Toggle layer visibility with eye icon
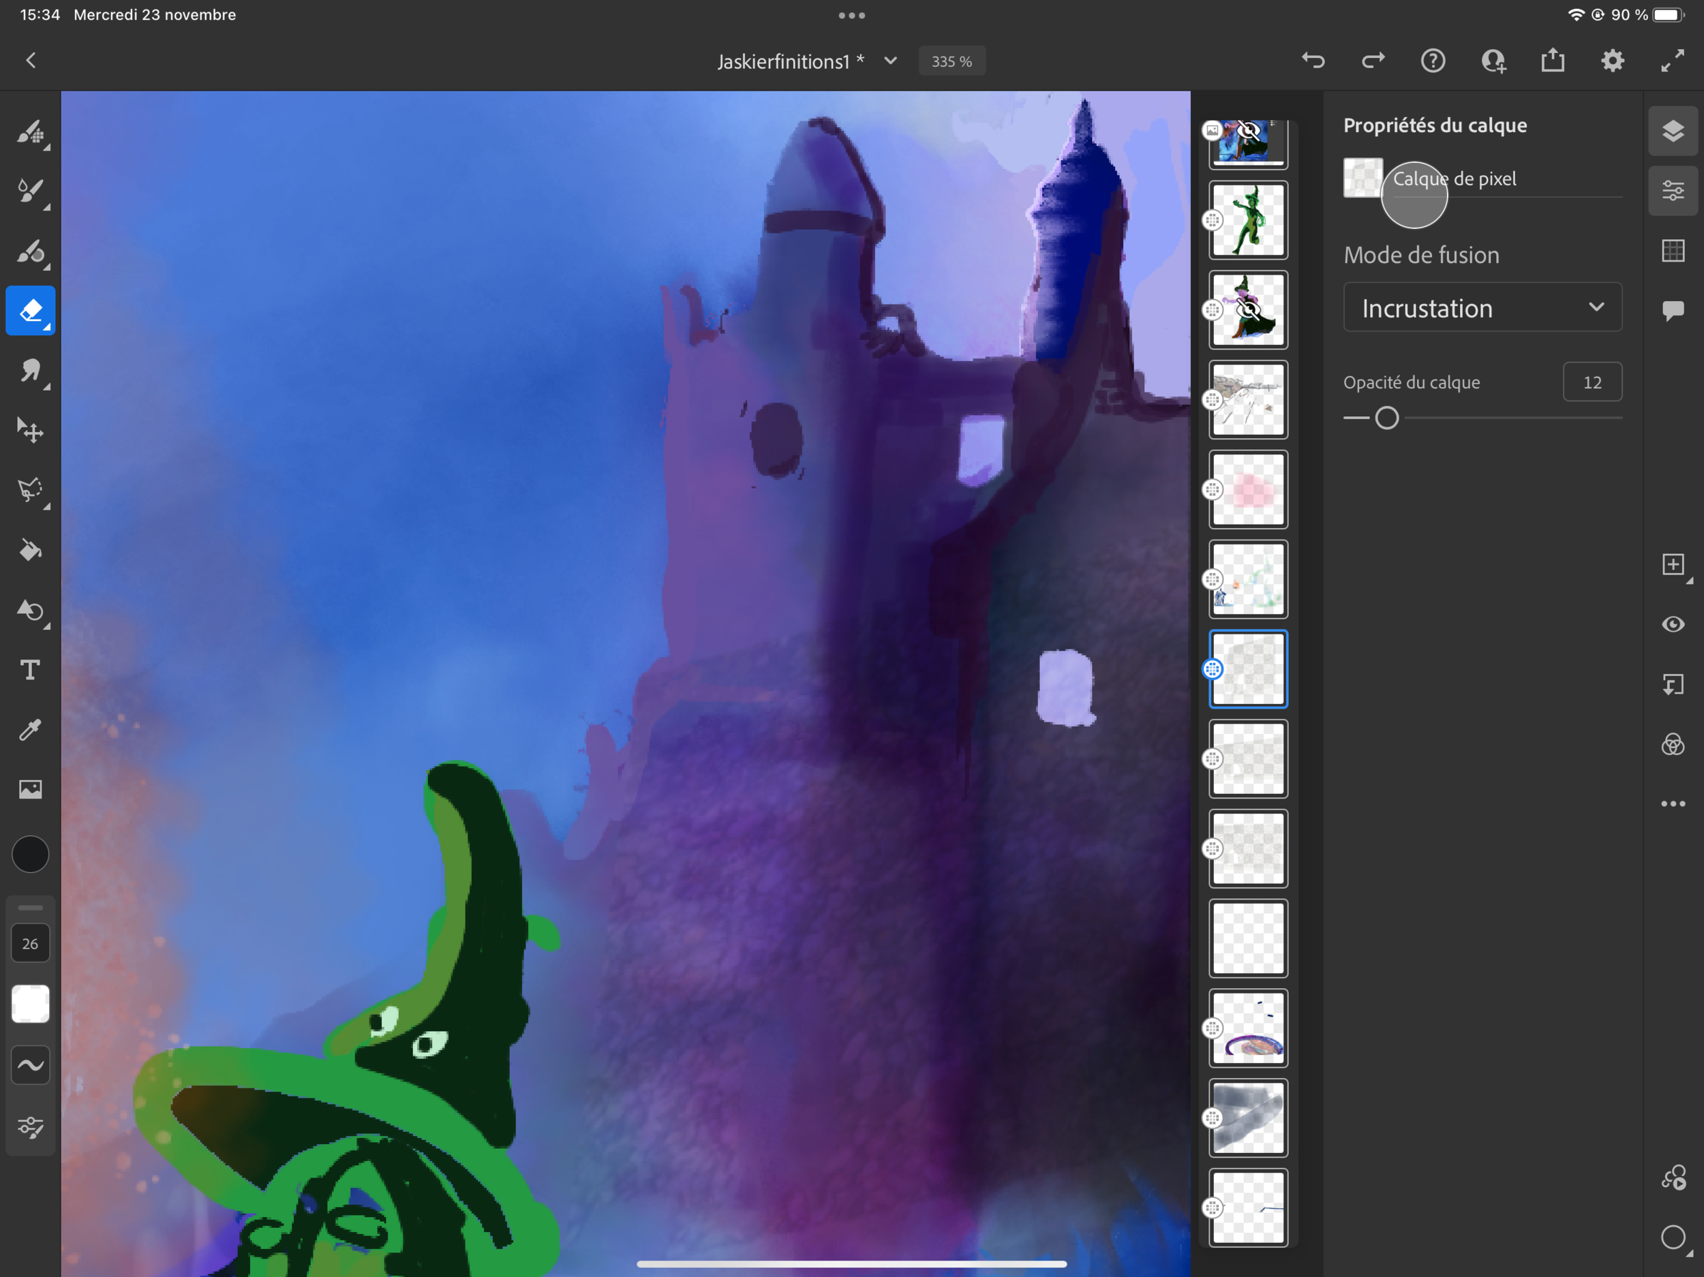 [x=1673, y=624]
